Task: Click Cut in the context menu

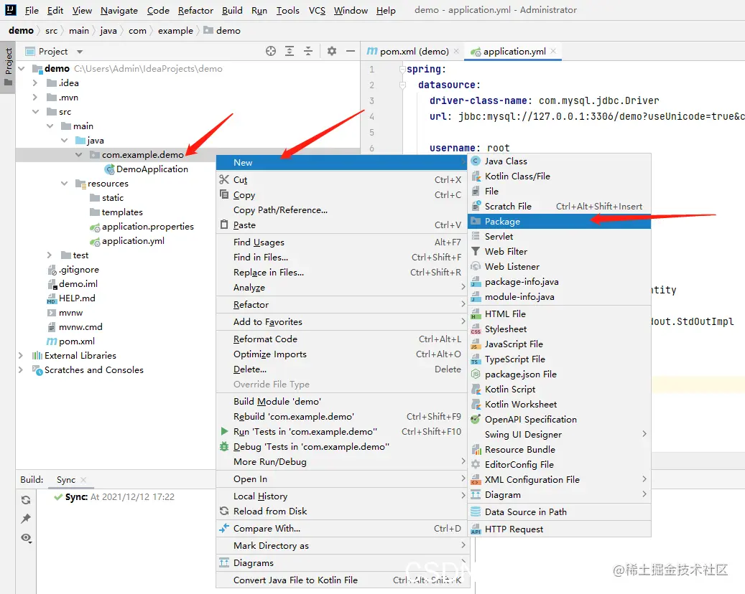Action: pyautogui.click(x=342, y=180)
